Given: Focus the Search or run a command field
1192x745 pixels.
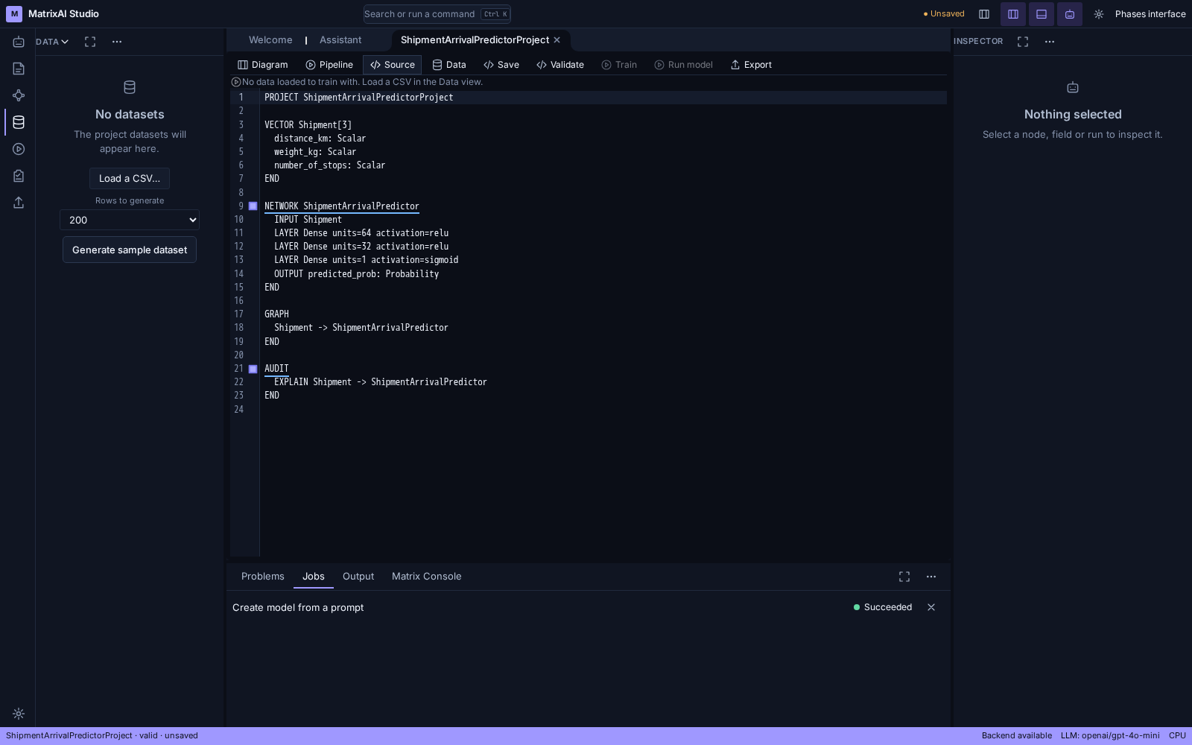Looking at the screenshot, I should (437, 14).
